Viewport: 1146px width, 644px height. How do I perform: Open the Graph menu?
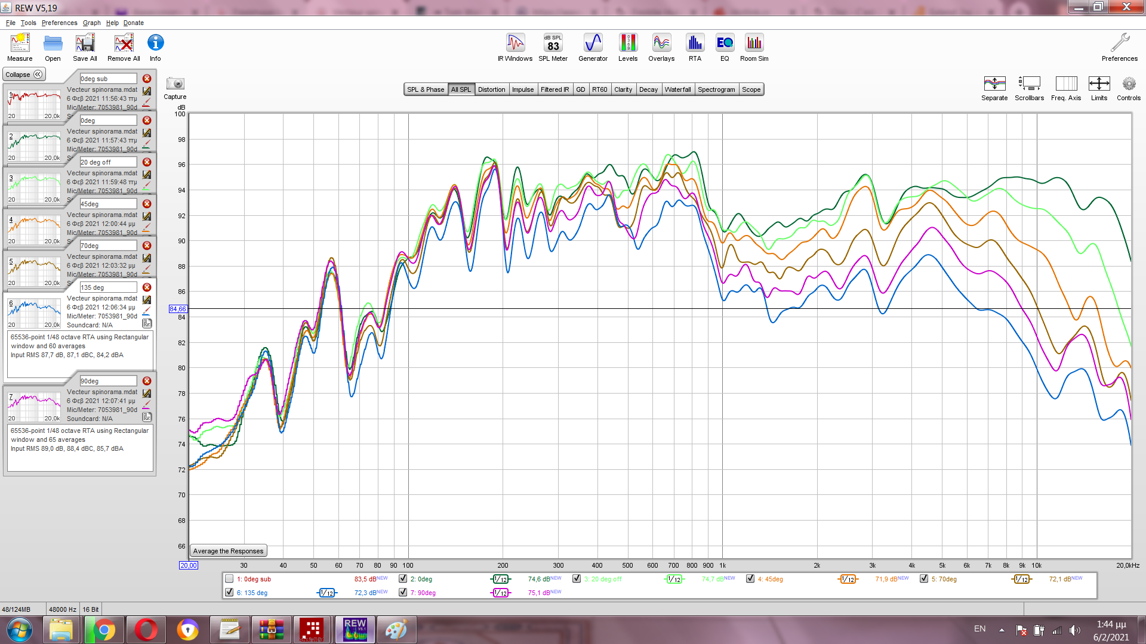point(91,23)
